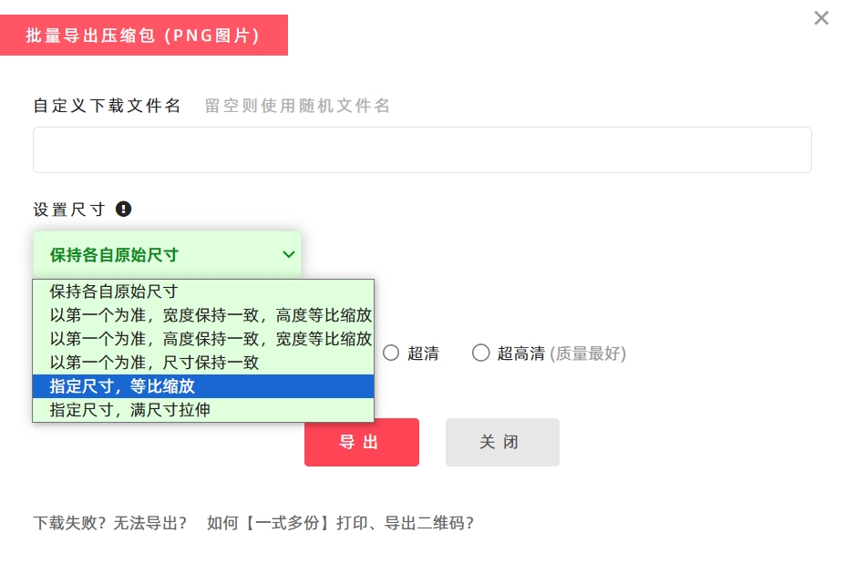This screenshot has height=584, width=844.
Task: Click the green chevron on the size dropdown
Action: 289,254
